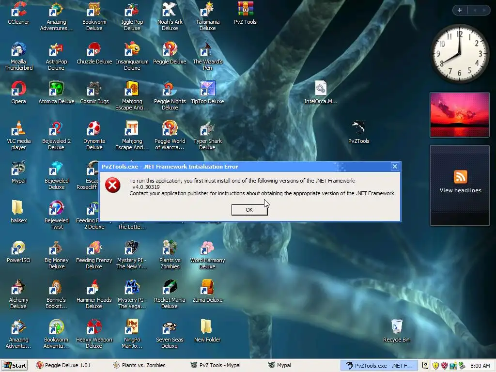Select the Word Harmony Deluxe icon
This screenshot has height=372, width=496.
pyautogui.click(x=207, y=255)
